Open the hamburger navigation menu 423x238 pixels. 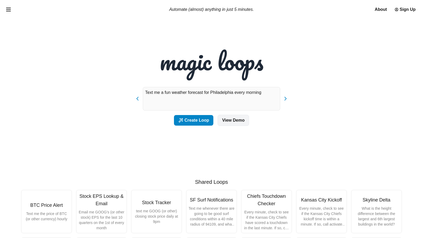point(8,10)
